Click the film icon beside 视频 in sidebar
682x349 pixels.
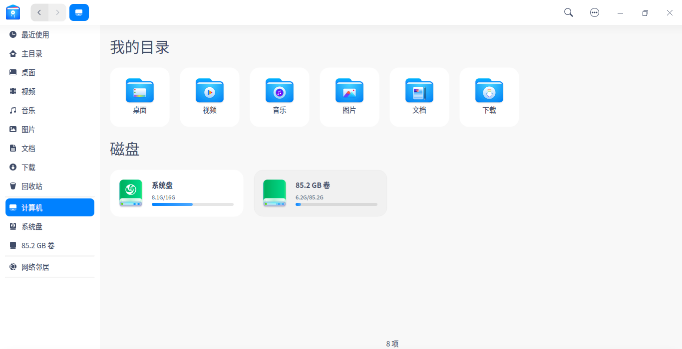pyautogui.click(x=13, y=91)
